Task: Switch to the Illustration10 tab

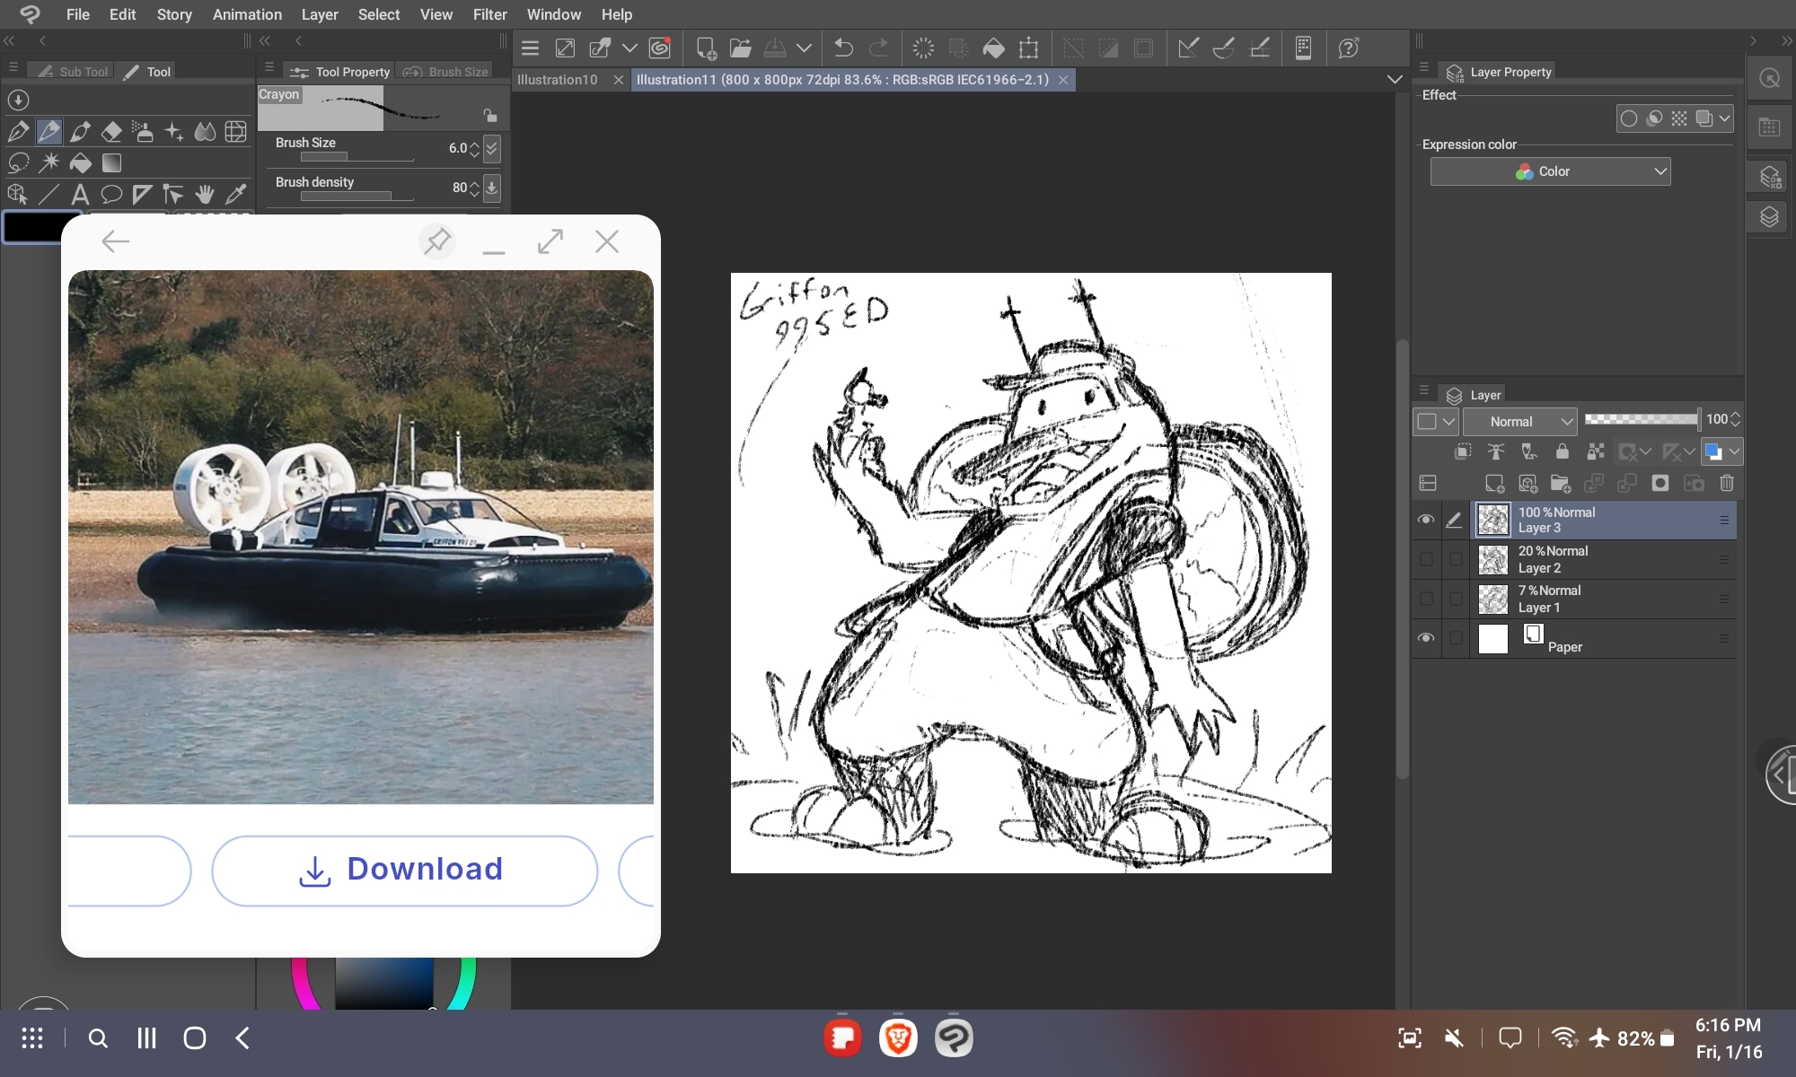Action: tap(558, 80)
